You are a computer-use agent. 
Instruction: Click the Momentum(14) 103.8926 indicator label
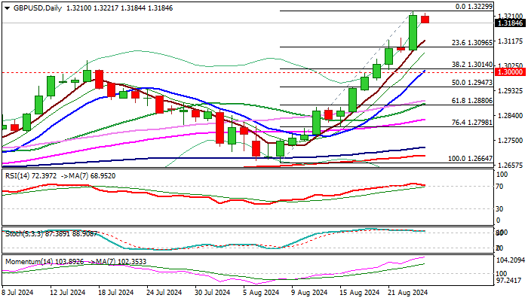[x=45, y=261]
